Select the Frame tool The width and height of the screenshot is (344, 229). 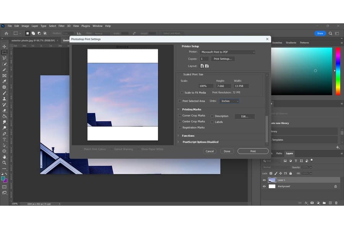pos(4,76)
